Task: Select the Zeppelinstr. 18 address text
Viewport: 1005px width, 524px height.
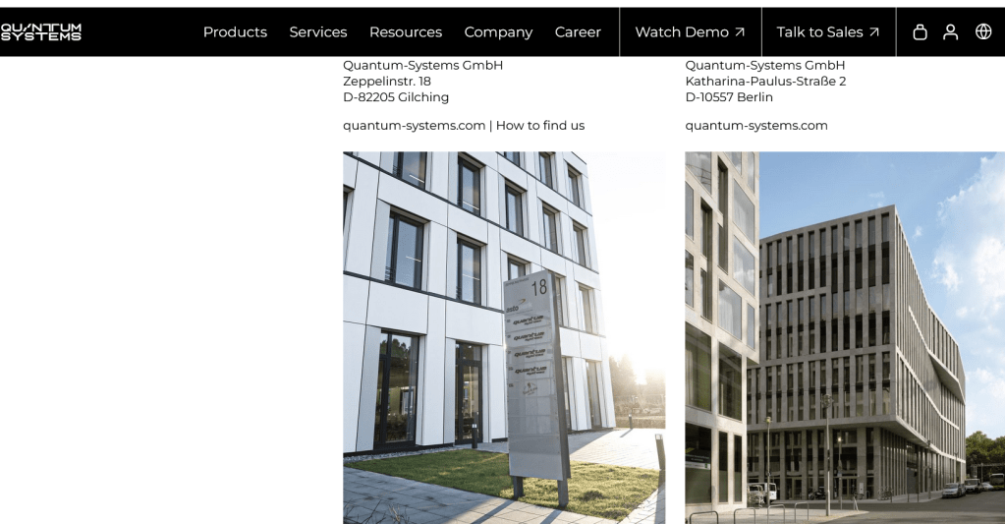Action: tap(387, 82)
